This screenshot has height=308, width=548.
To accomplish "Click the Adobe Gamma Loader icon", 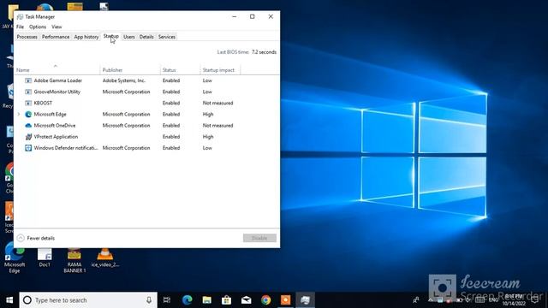I will 28,80.
